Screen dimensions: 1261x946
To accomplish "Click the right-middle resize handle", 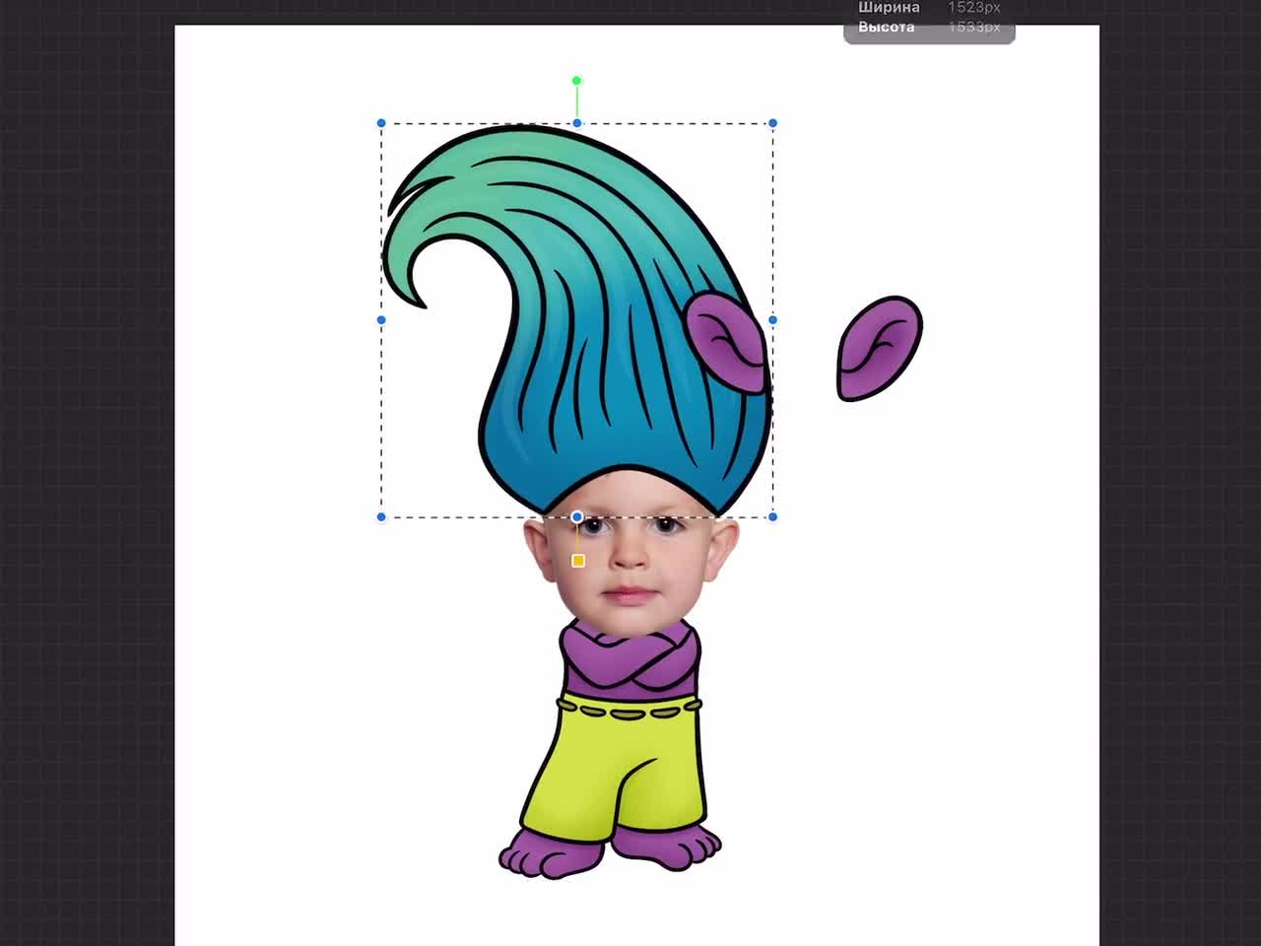I will 772,320.
